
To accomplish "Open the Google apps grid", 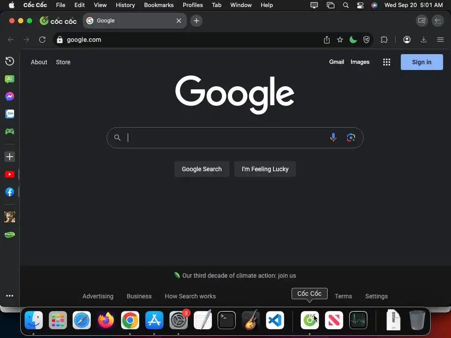I will click(x=387, y=62).
